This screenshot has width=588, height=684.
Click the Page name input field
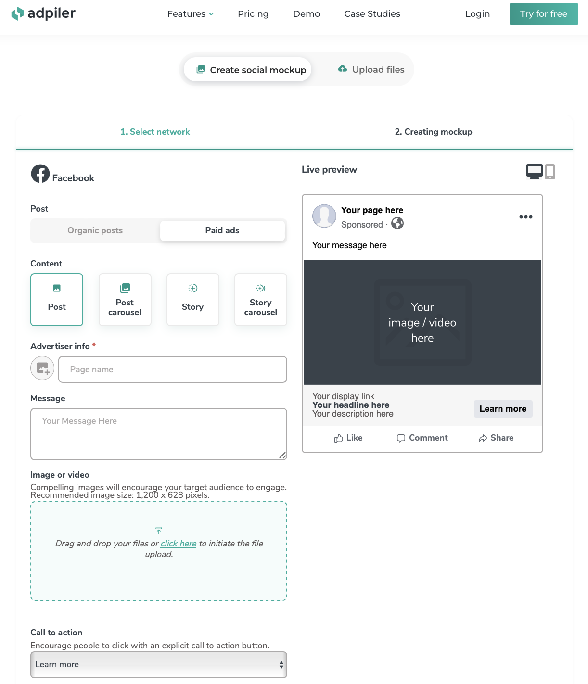coord(173,369)
